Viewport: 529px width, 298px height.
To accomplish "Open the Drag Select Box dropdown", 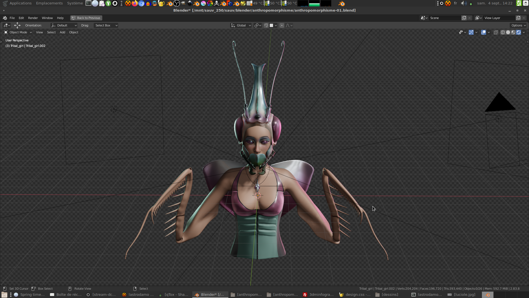I will click(x=106, y=25).
